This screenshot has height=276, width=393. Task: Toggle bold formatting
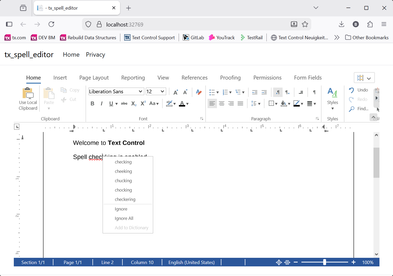click(92, 103)
